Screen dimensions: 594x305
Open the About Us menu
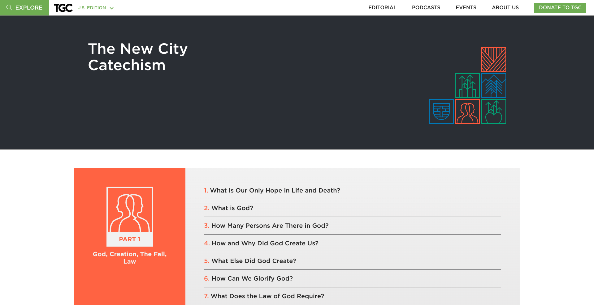coord(505,7)
